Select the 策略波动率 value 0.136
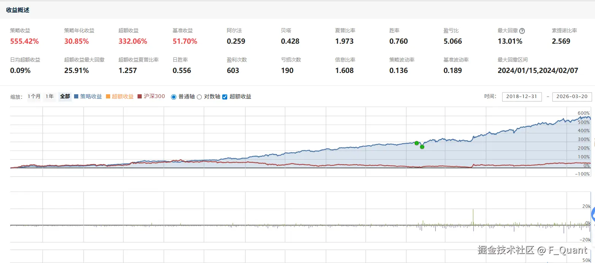The height and width of the screenshot is (263, 595). click(399, 71)
